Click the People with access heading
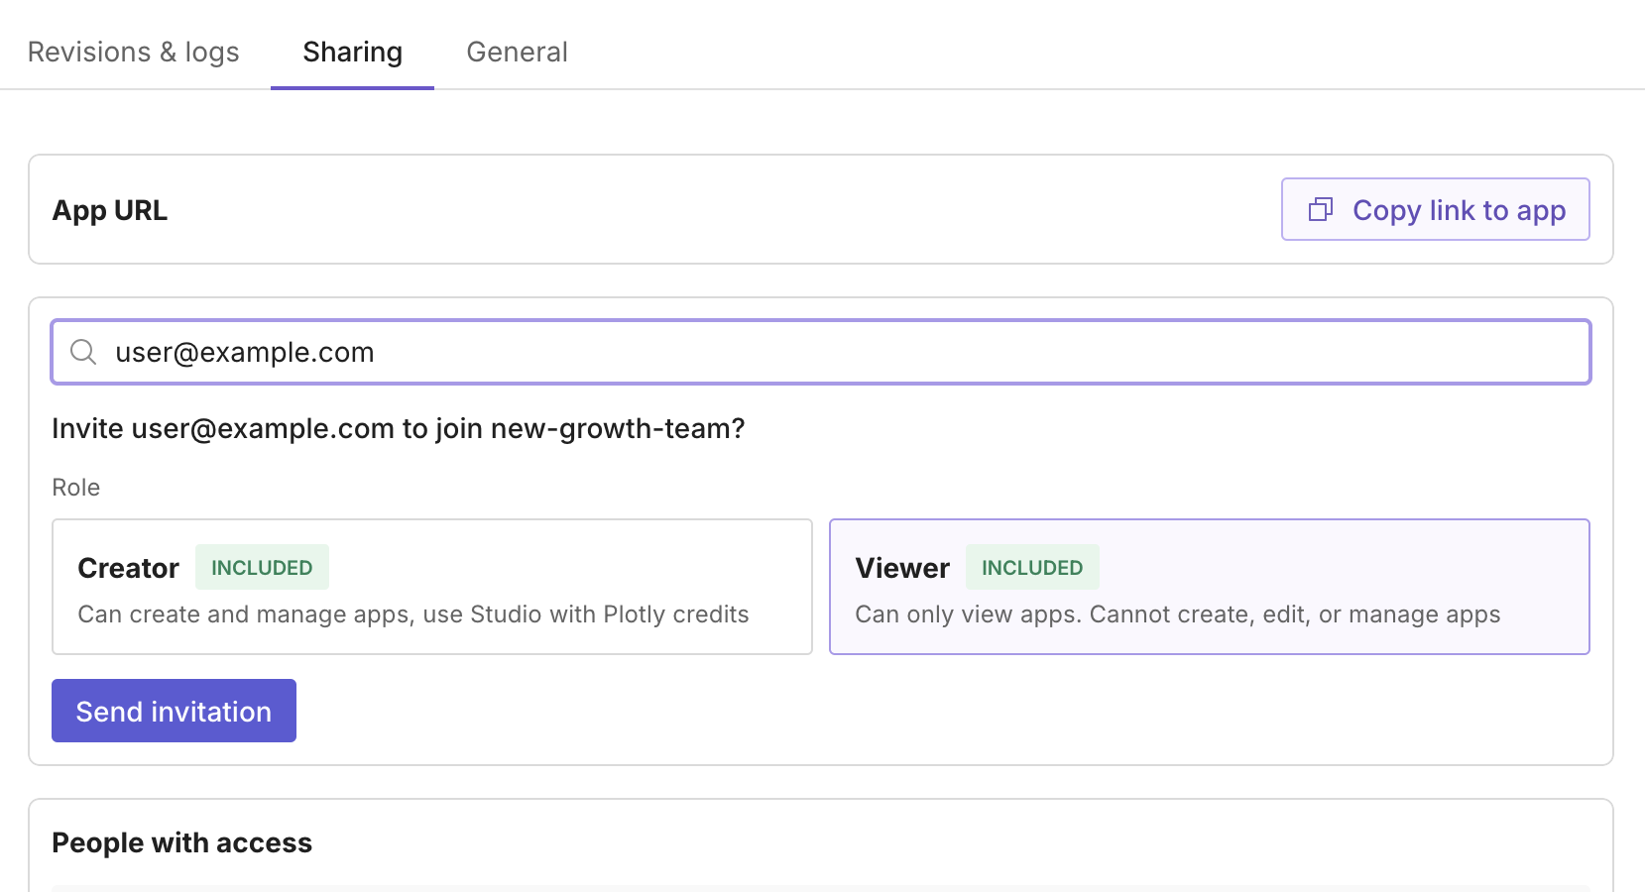 point(181,841)
